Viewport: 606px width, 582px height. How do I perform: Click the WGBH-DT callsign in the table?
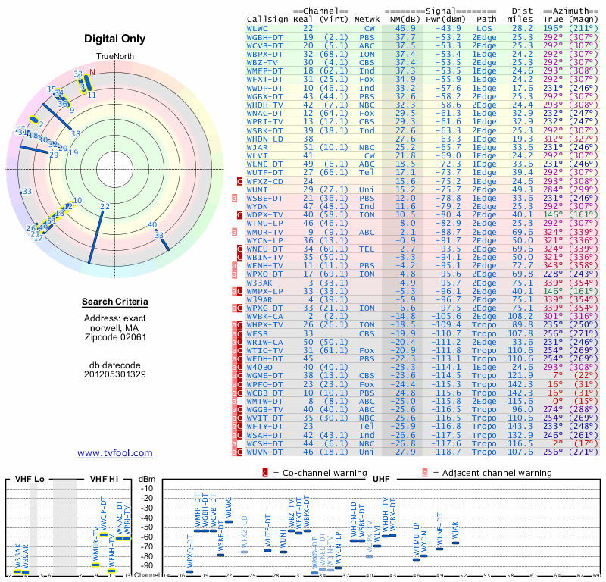coord(264,37)
